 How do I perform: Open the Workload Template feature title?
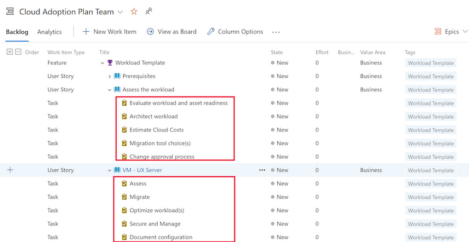click(x=140, y=63)
